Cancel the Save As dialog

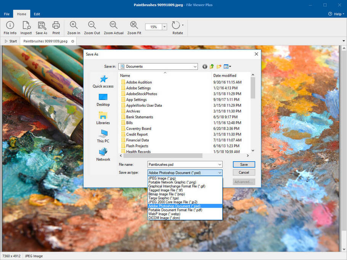(x=244, y=172)
